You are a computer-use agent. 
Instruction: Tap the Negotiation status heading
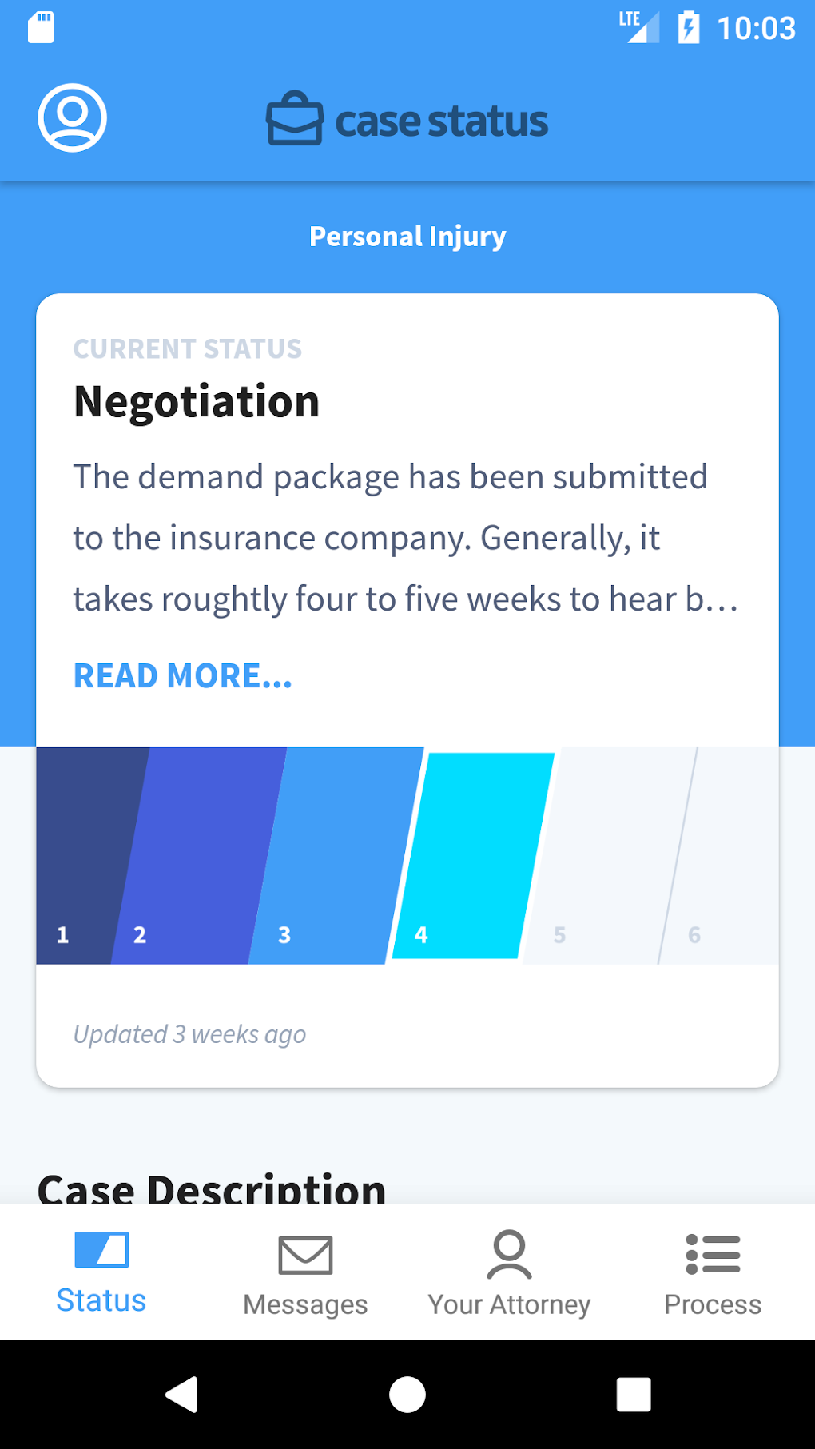[197, 401]
